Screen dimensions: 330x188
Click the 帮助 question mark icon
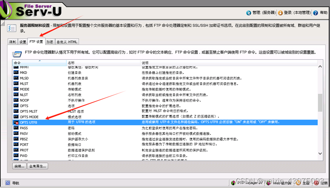(x=315, y=13)
